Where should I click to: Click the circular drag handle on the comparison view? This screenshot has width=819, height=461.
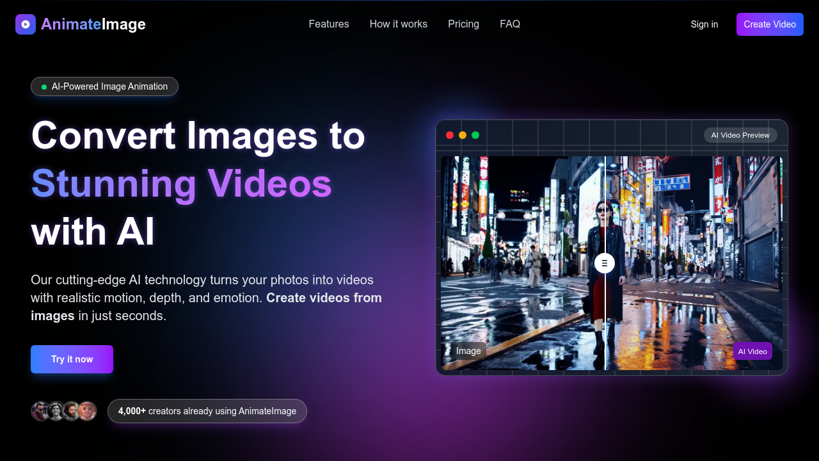pyautogui.click(x=605, y=263)
